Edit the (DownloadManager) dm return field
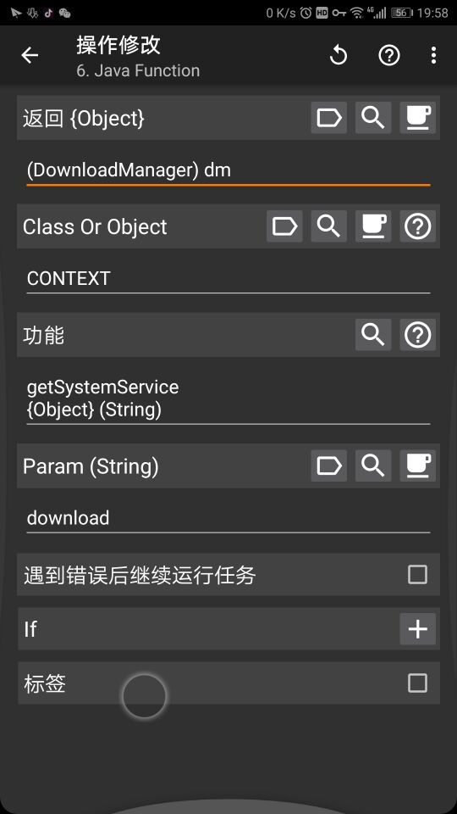The image size is (457, 814). 228,170
